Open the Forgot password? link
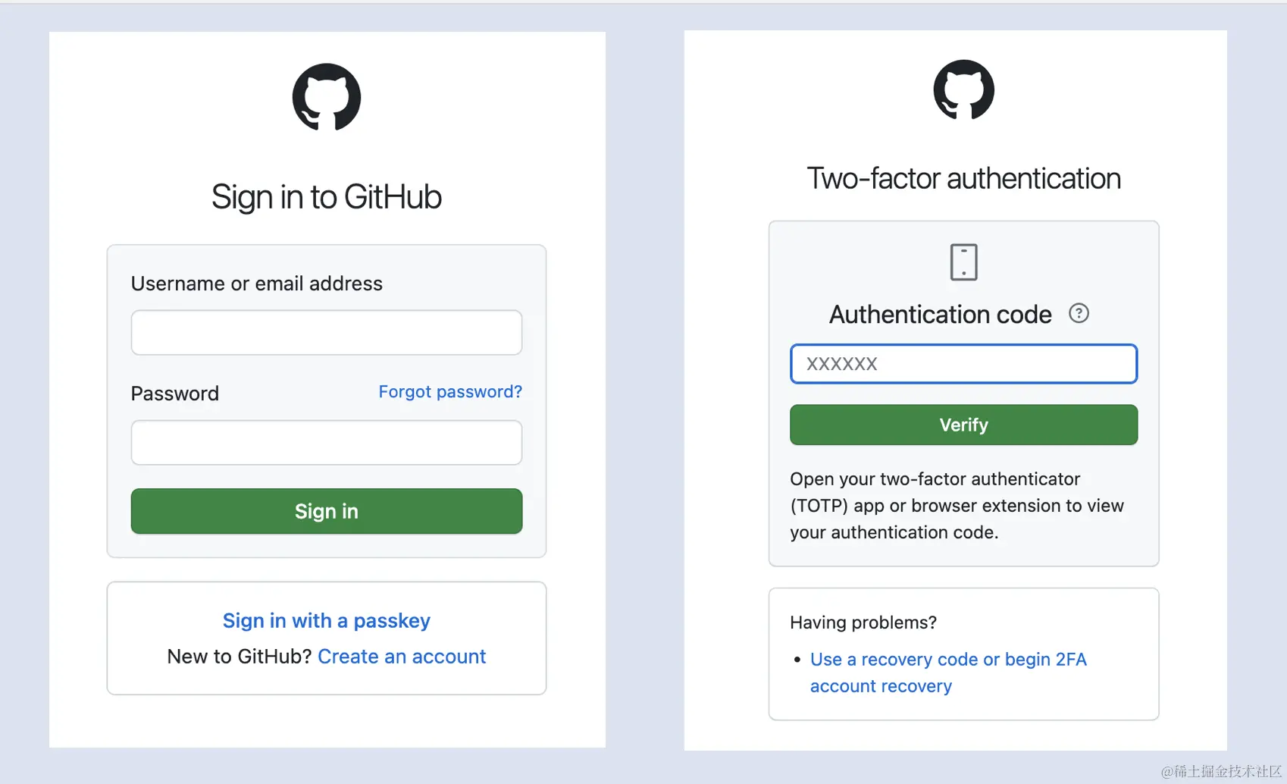 point(450,391)
